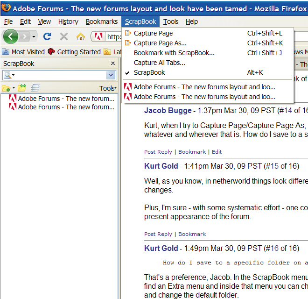Click the green Back navigation arrow

(x=11, y=36)
